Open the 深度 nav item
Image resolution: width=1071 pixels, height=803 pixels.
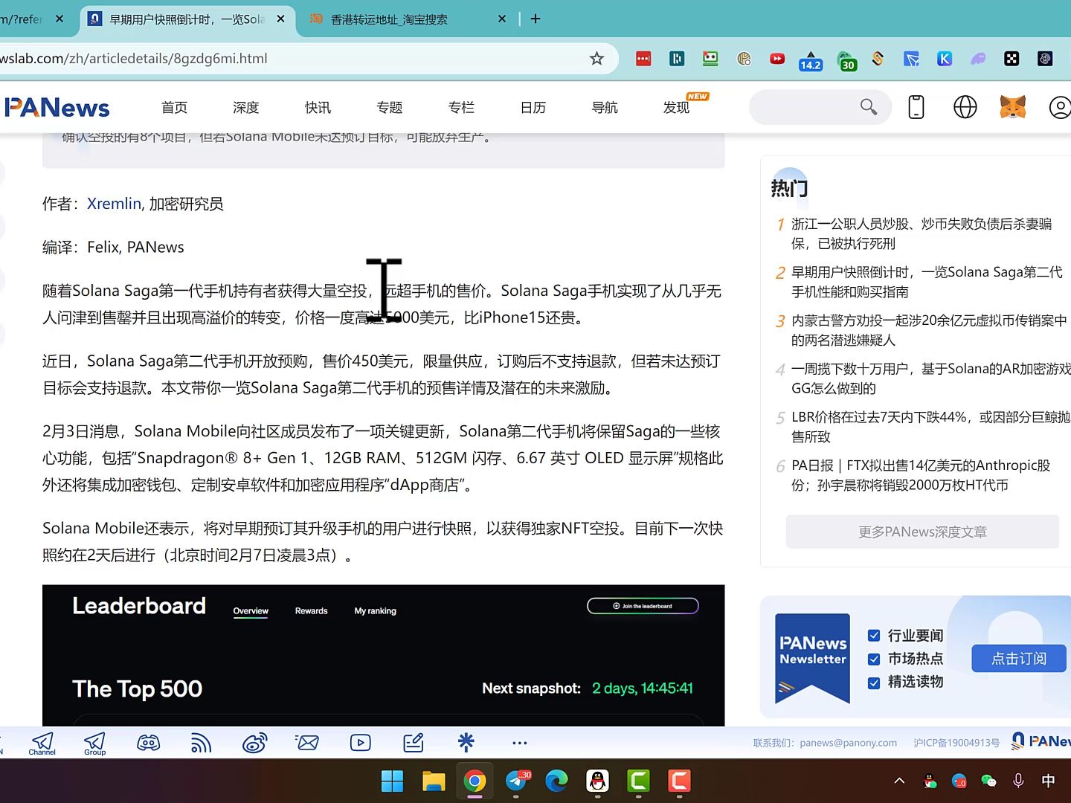pyautogui.click(x=246, y=108)
